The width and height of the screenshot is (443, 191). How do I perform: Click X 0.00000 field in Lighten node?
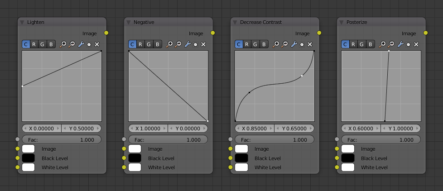point(42,129)
